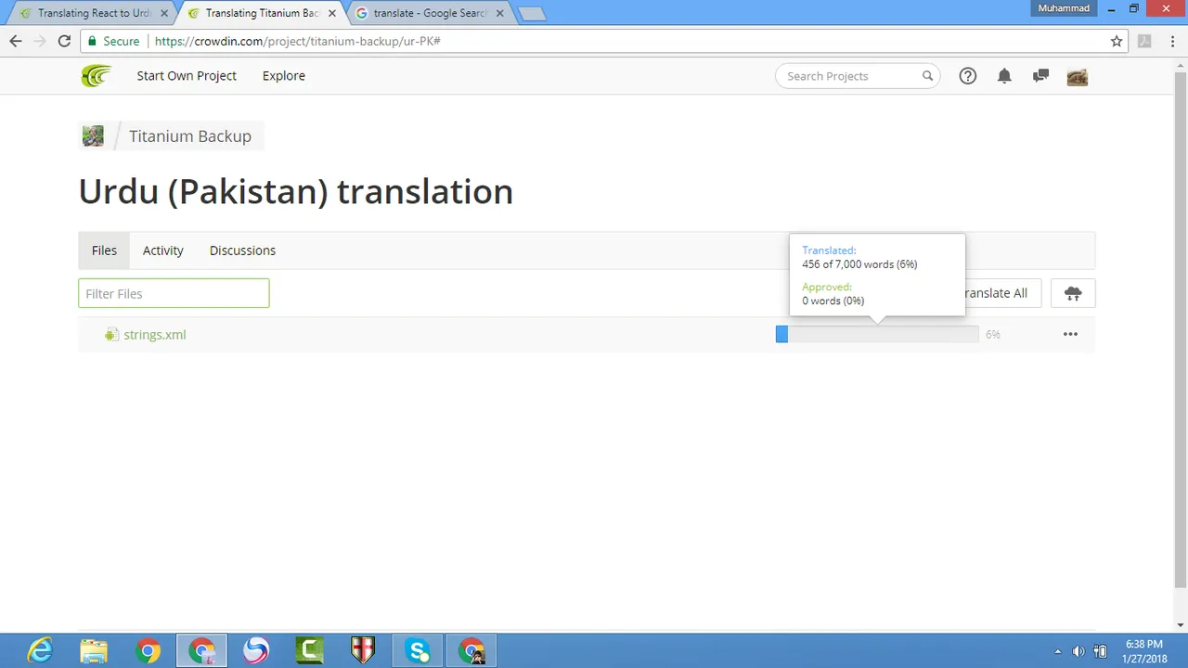The width and height of the screenshot is (1188, 668).
Task: Click the strings.xml translation progress bar
Action: 877,334
